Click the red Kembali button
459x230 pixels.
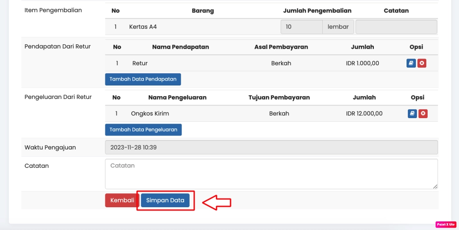(122, 200)
